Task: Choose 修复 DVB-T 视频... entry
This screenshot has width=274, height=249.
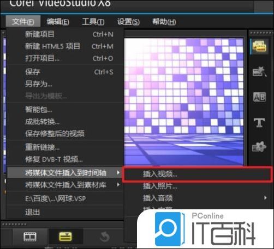Action: click(65, 159)
